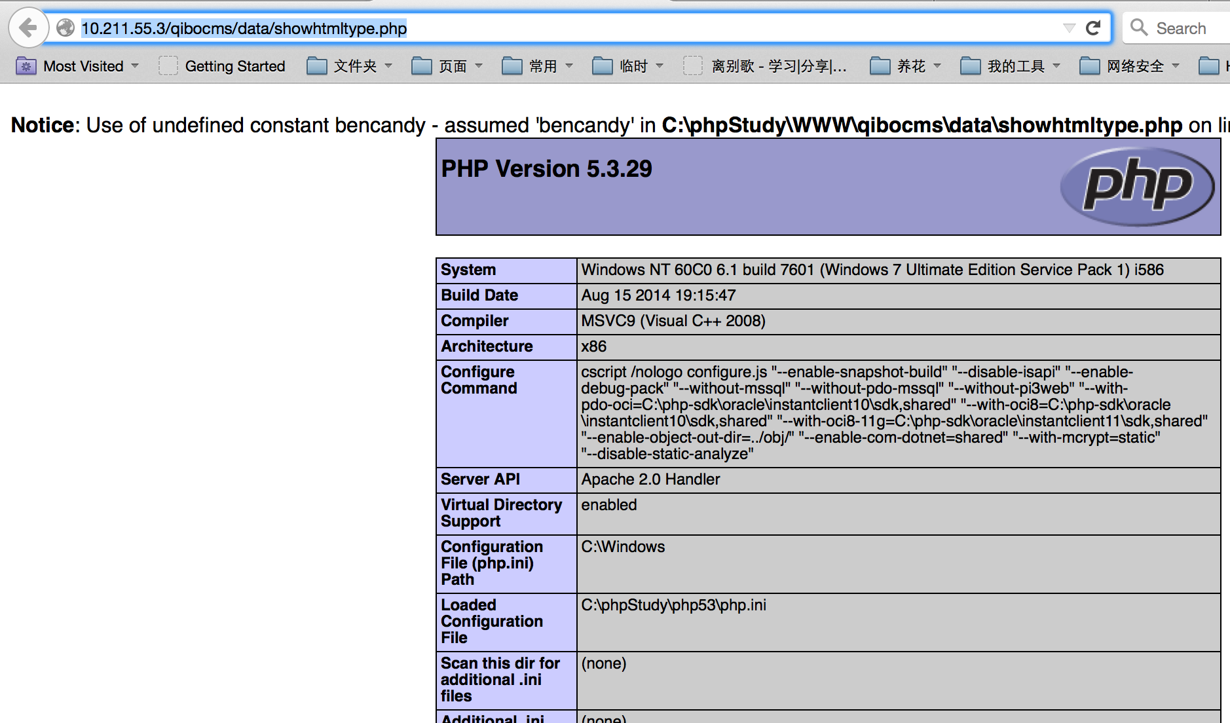Click the 页面 folder icon
Viewport: 1230px width, 723px height.
(421, 66)
